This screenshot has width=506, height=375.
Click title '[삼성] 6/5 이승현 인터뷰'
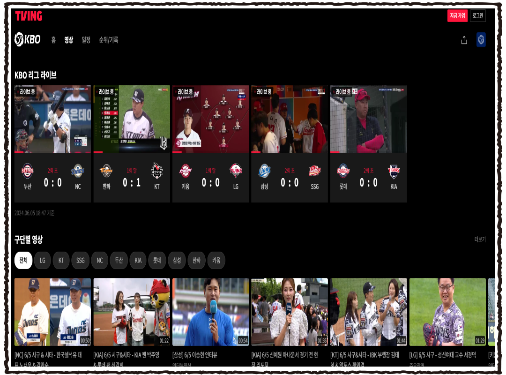(x=194, y=355)
